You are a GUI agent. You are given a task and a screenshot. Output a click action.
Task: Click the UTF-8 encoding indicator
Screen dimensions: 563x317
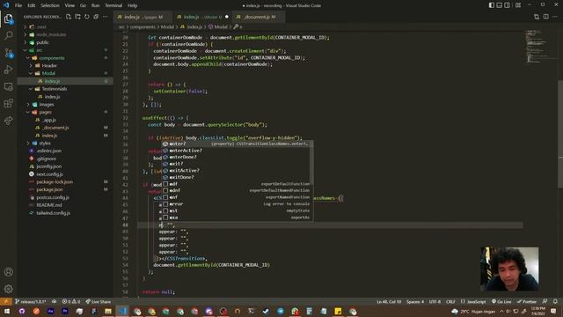[435, 301]
